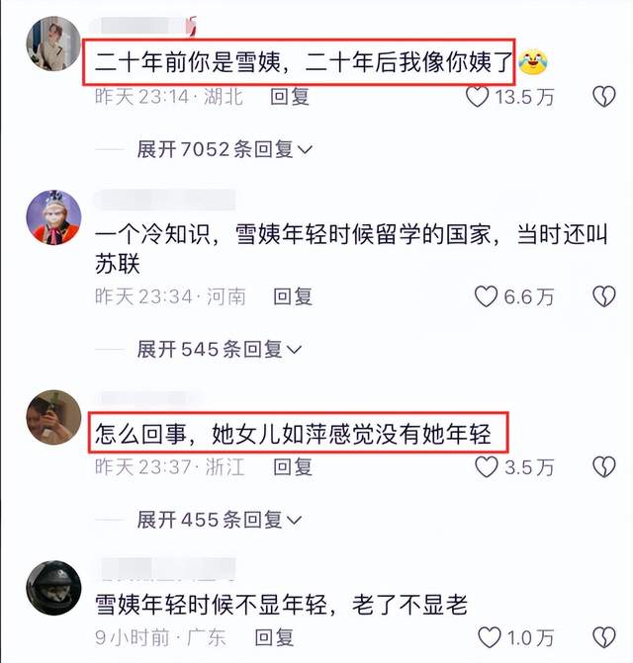
Task: Open the first commenter's avatar profile
Action: [53, 43]
